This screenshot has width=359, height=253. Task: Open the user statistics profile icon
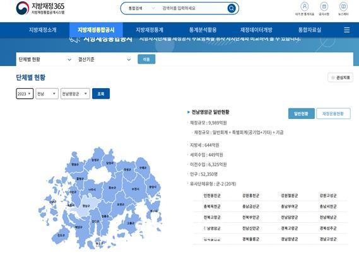304,6
